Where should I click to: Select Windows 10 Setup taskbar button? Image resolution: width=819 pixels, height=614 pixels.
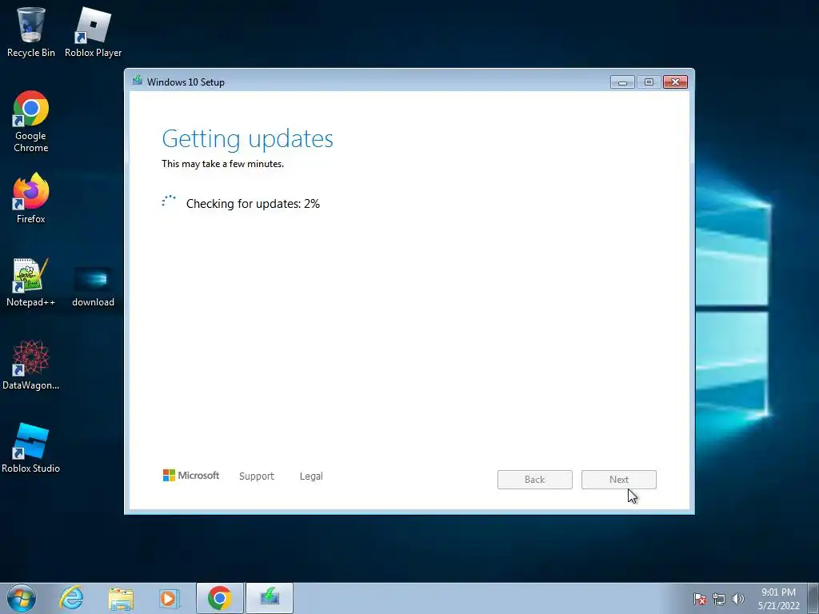[270, 598]
